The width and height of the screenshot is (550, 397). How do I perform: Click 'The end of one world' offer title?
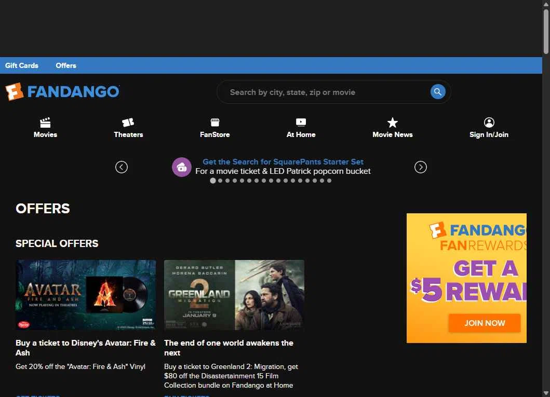click(229, 348)
